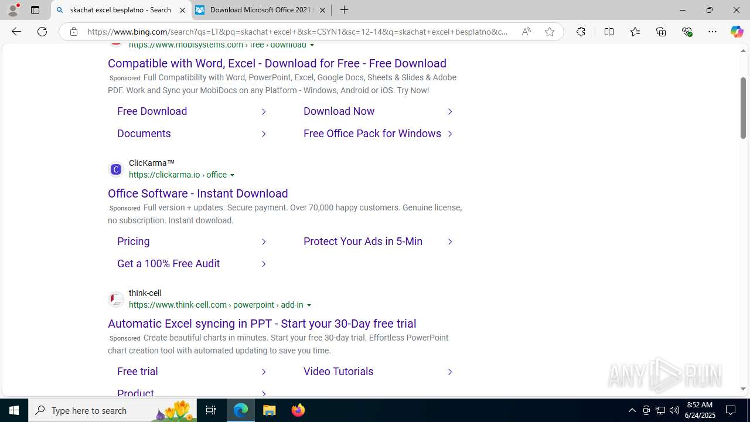Open Microsoft Edge taskbar icon

click(x=241, y=410)
